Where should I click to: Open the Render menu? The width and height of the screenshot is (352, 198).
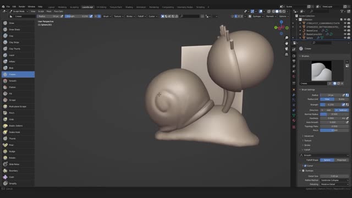point(22,7)
